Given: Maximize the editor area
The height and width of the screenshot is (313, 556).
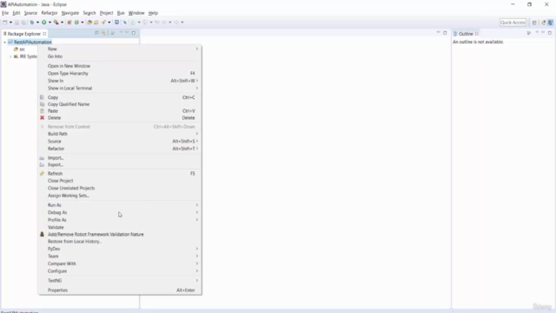Looking at the screenshot, I should point(445,33).
